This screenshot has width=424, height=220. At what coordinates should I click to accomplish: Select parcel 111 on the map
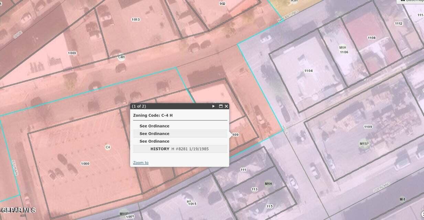[x=243, y=170]
